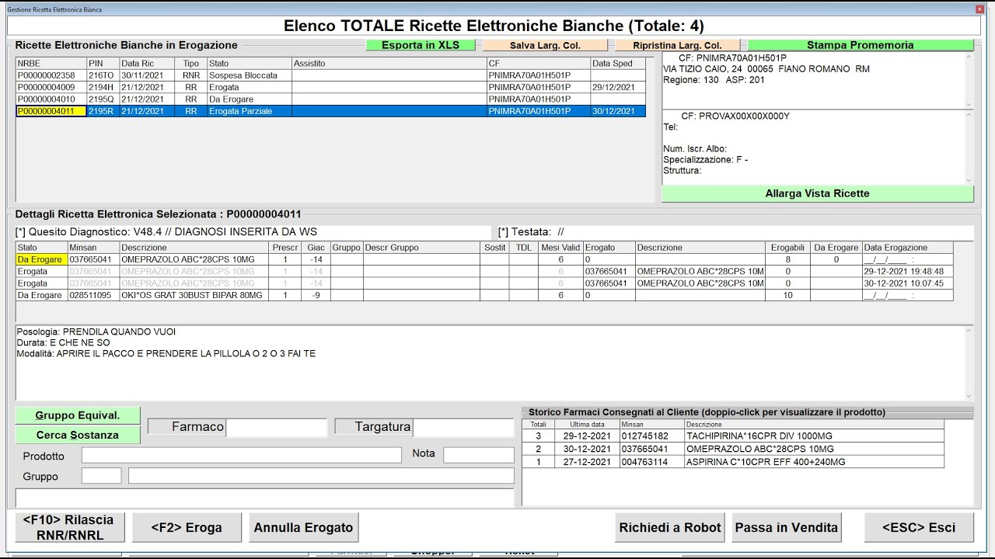Select OKI*OS GRAT 30BUST BIPAR 80MG row
This screenshot has width=995, height=559.
[484, 296]
